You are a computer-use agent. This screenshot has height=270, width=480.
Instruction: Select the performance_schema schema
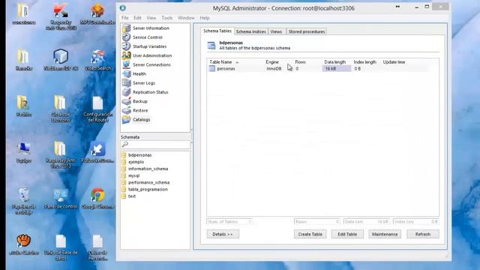tap(148, 182)
